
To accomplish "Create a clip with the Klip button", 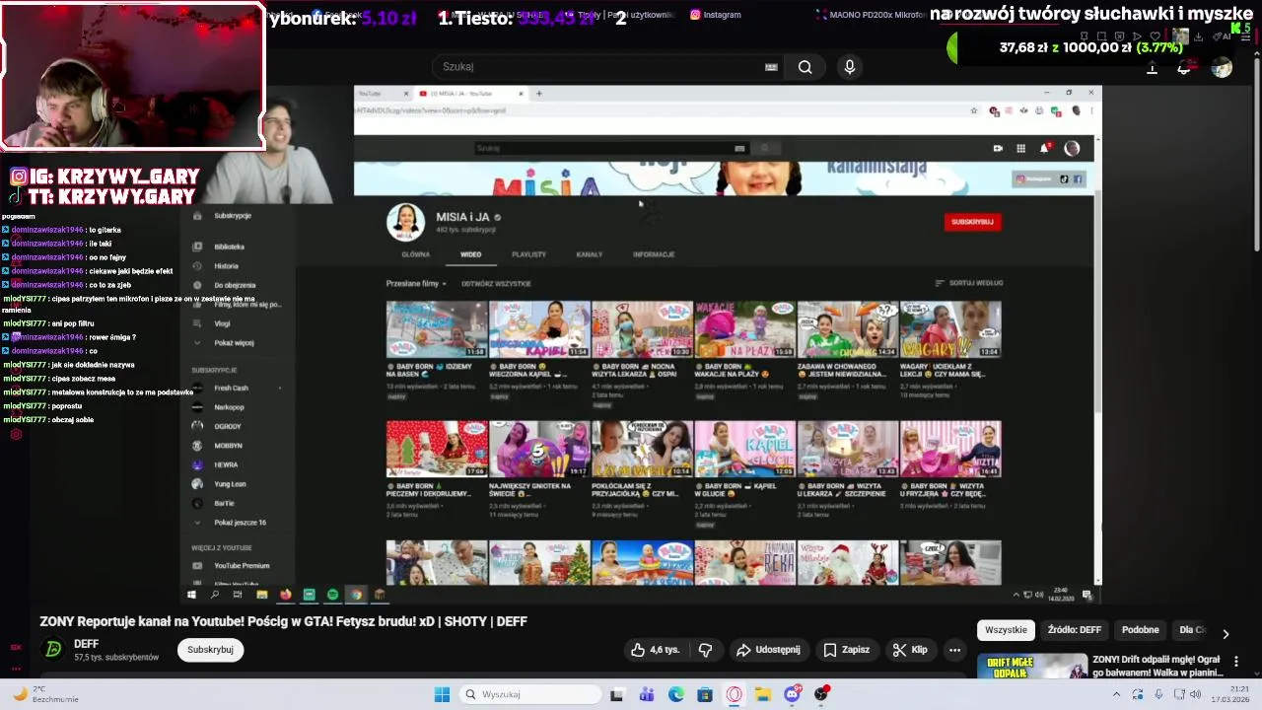I will click(x=910, y=650).
